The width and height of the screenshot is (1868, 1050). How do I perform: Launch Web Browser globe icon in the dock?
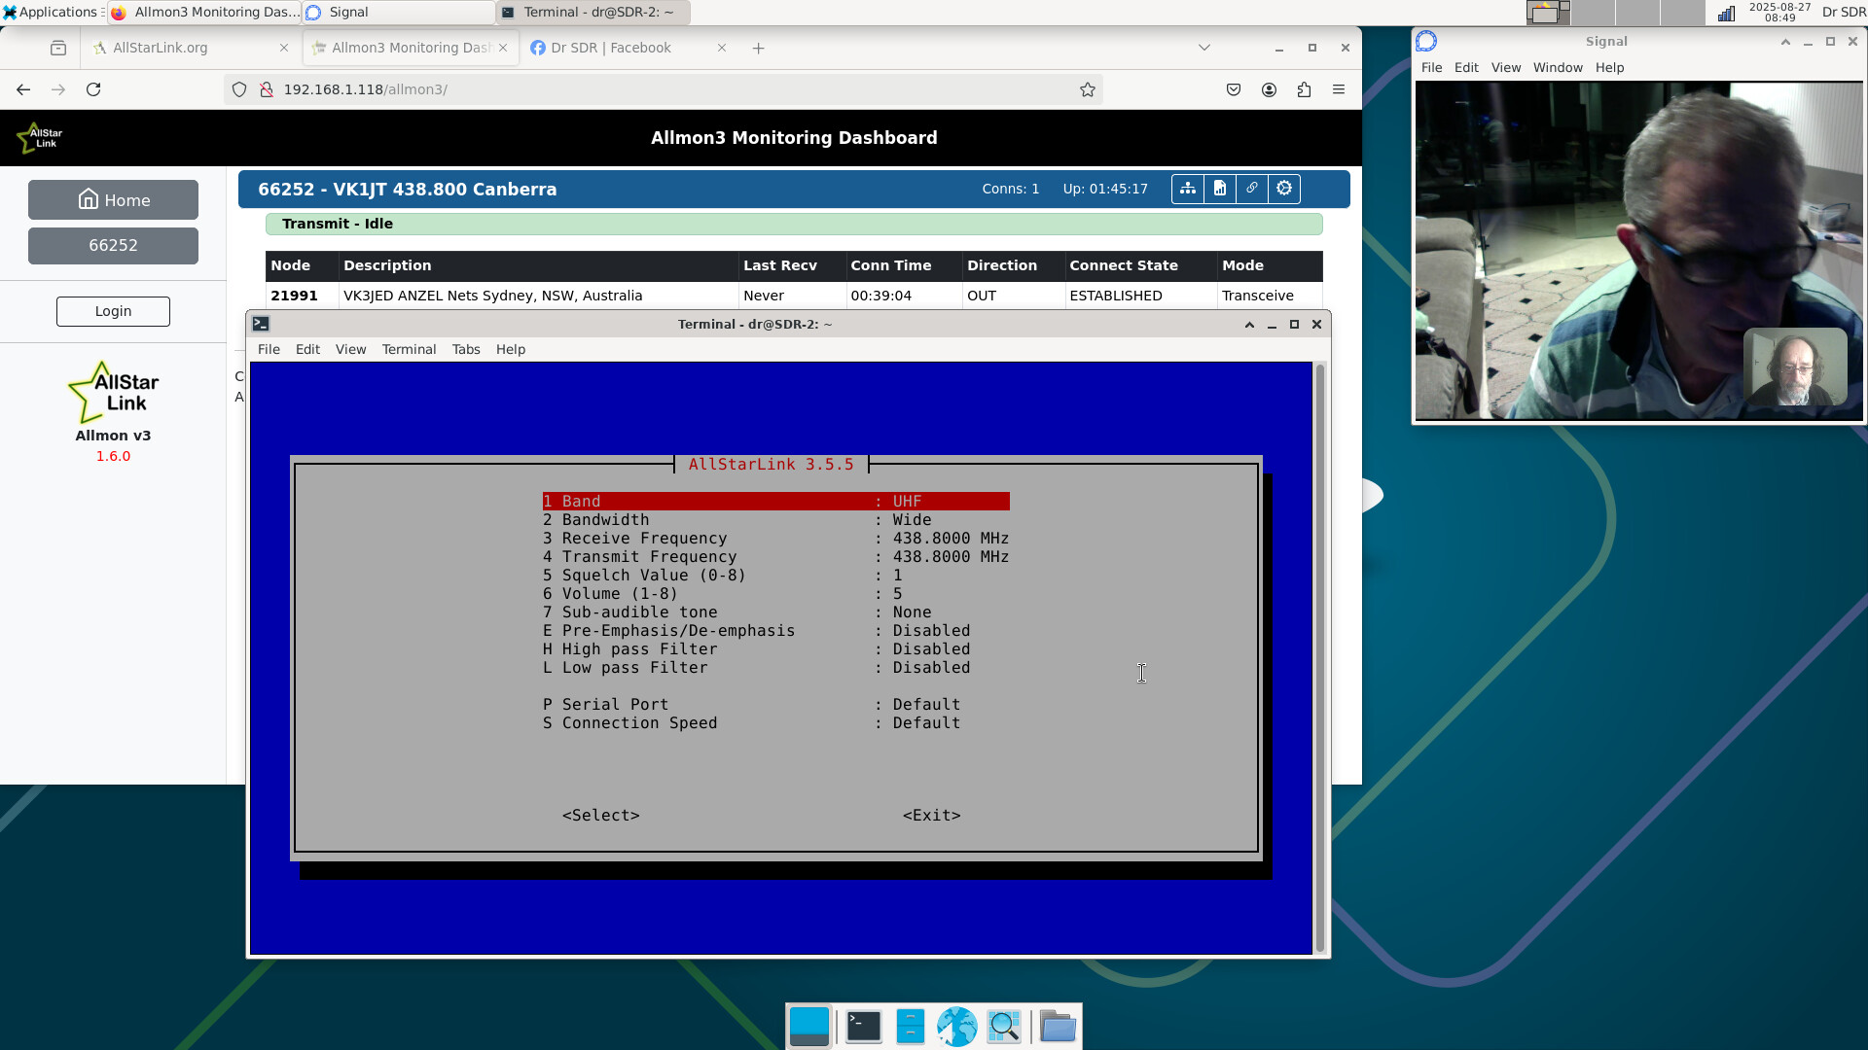957,1026
